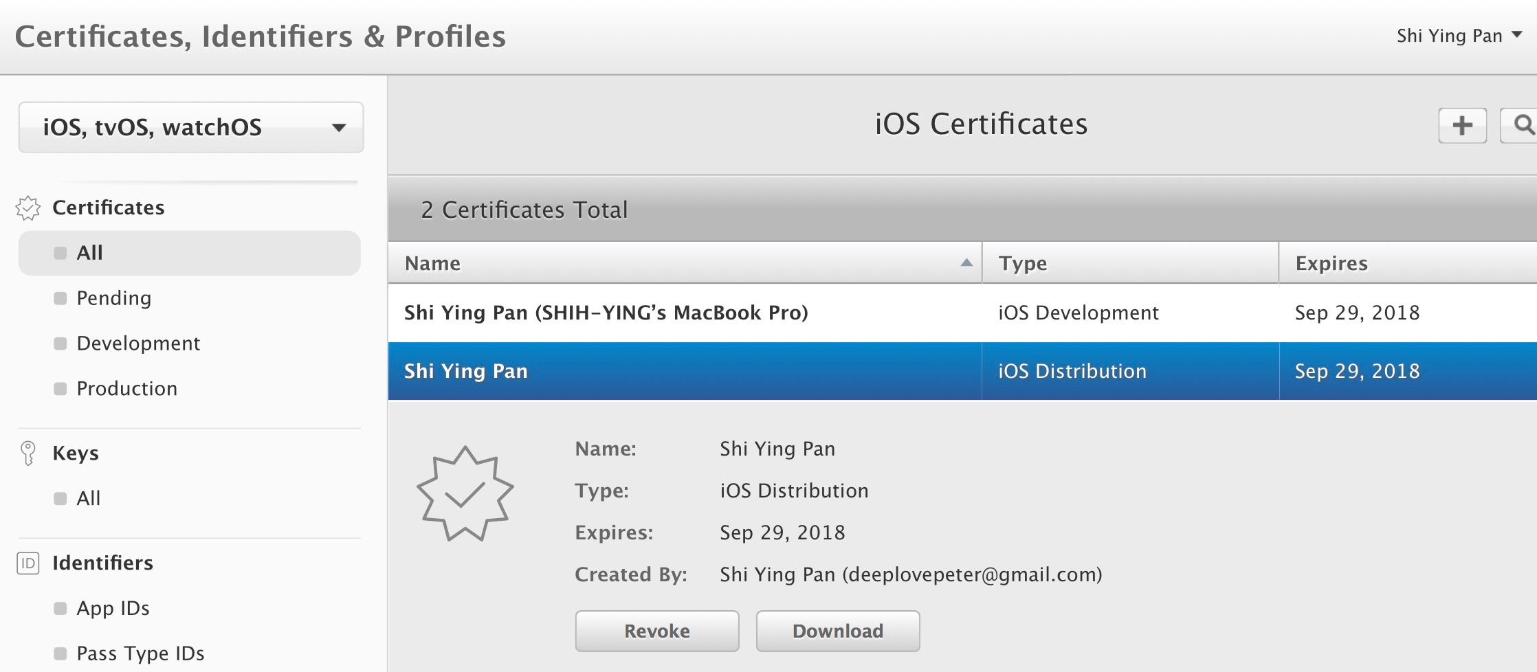Click the large certificate seal checkmark icon

(x=465, y=493)
